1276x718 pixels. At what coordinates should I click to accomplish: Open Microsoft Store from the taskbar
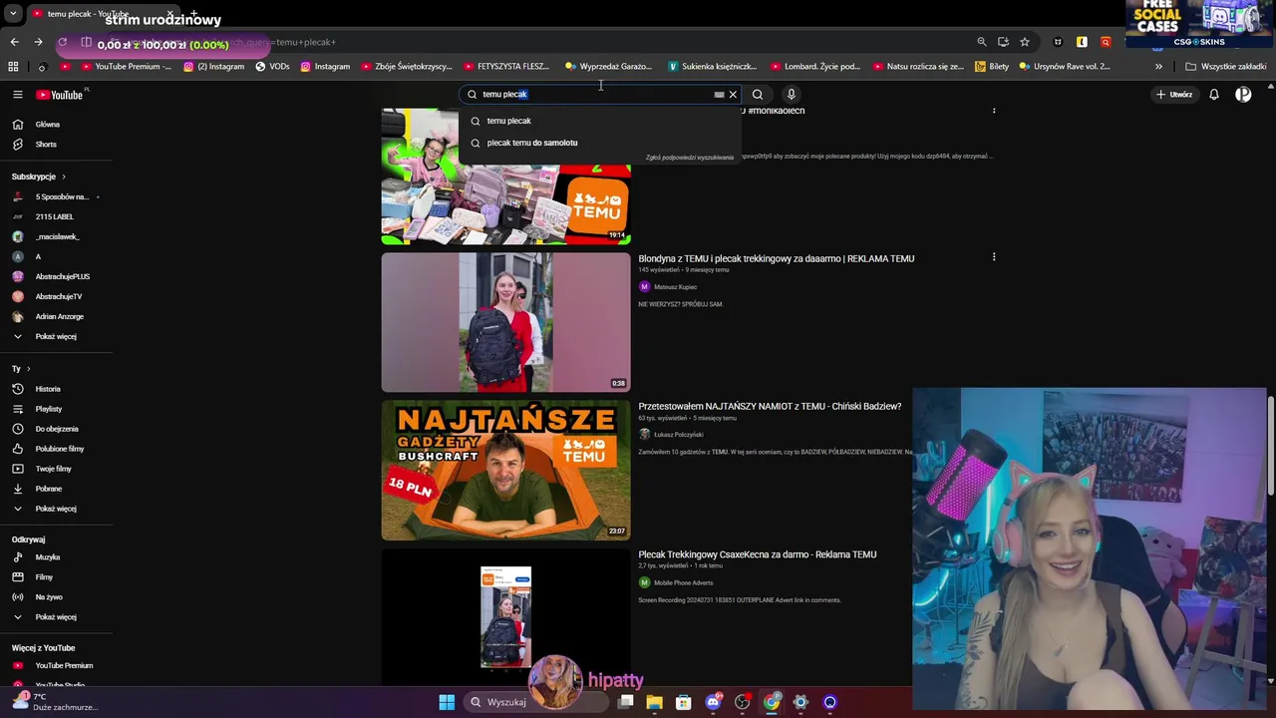683,702
